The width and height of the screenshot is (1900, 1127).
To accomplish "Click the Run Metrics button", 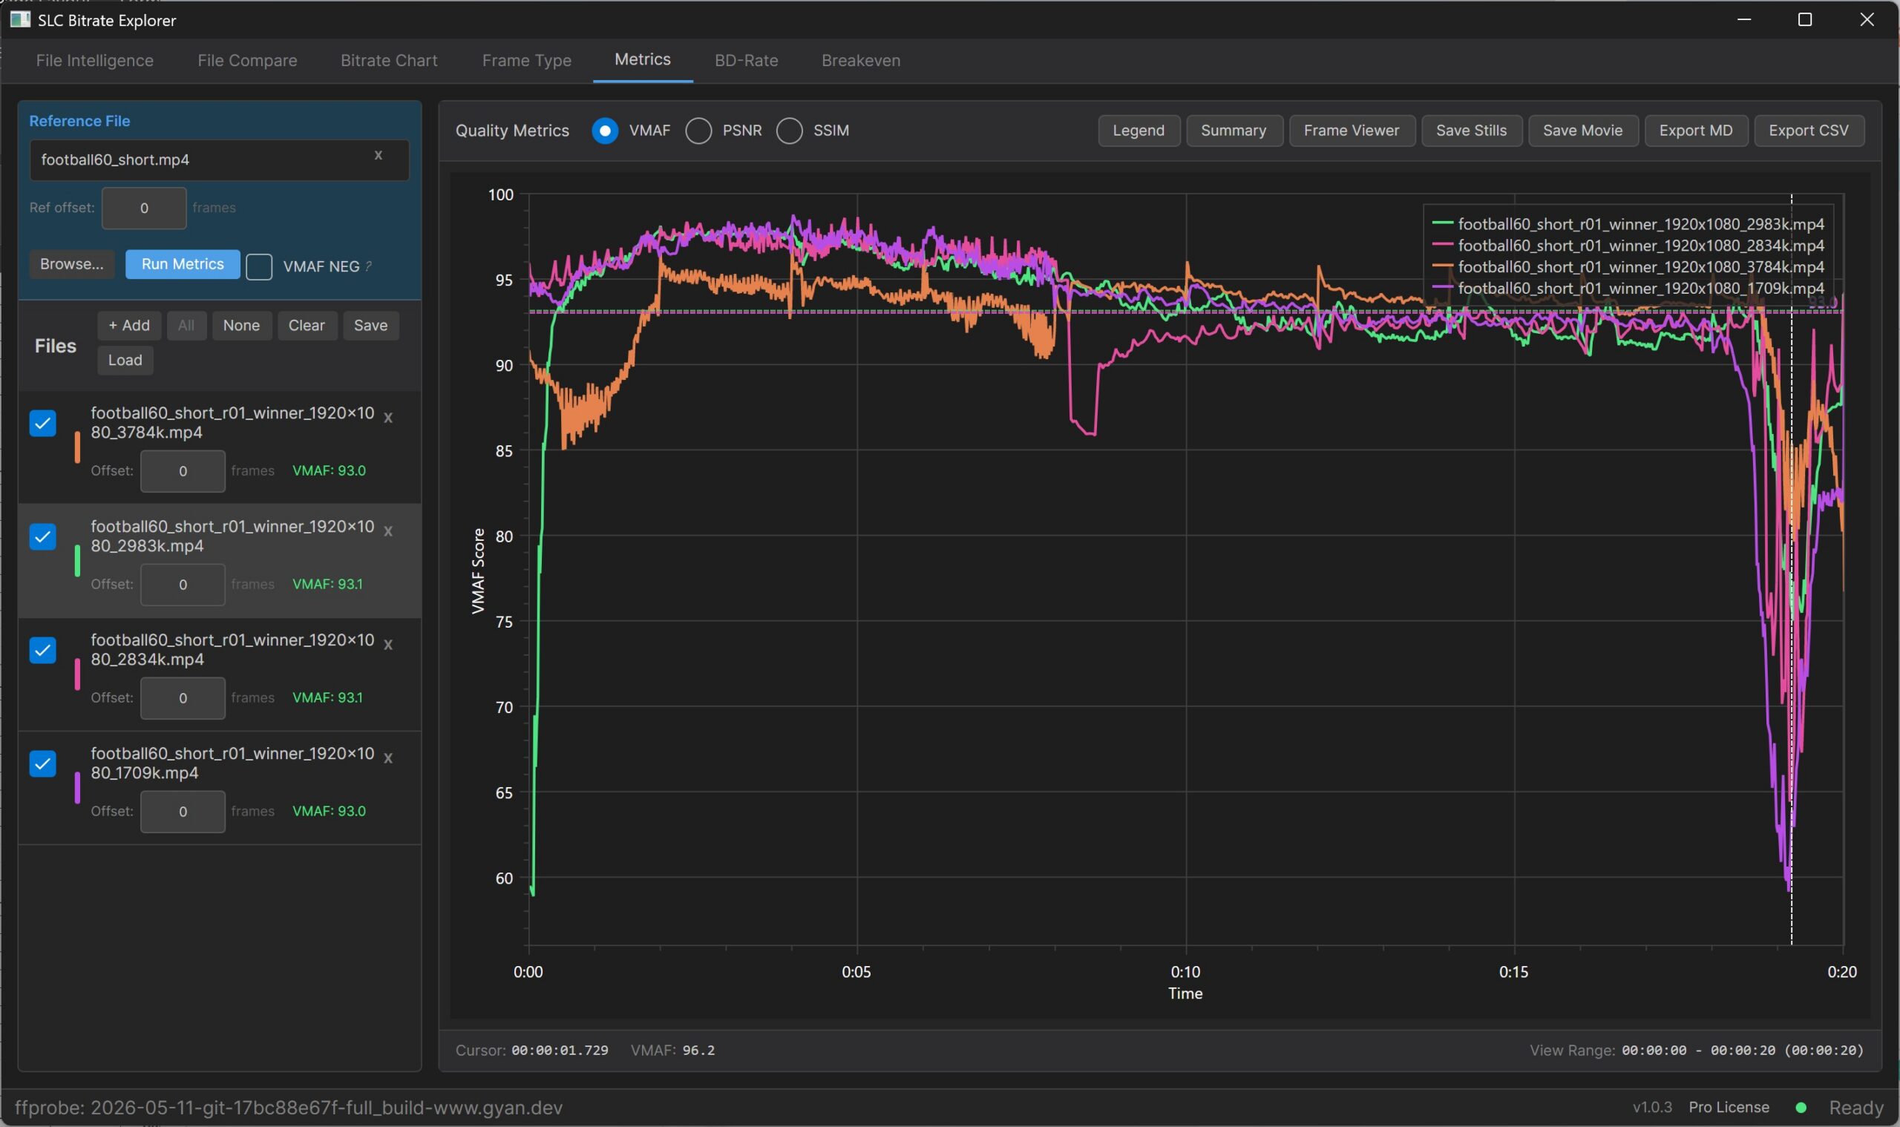I will (183, 264).
